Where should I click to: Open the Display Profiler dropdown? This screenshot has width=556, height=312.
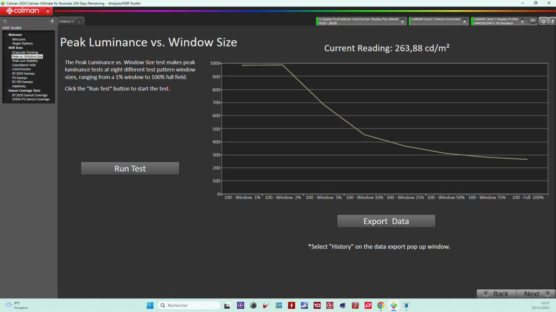(x=522, y=21)
